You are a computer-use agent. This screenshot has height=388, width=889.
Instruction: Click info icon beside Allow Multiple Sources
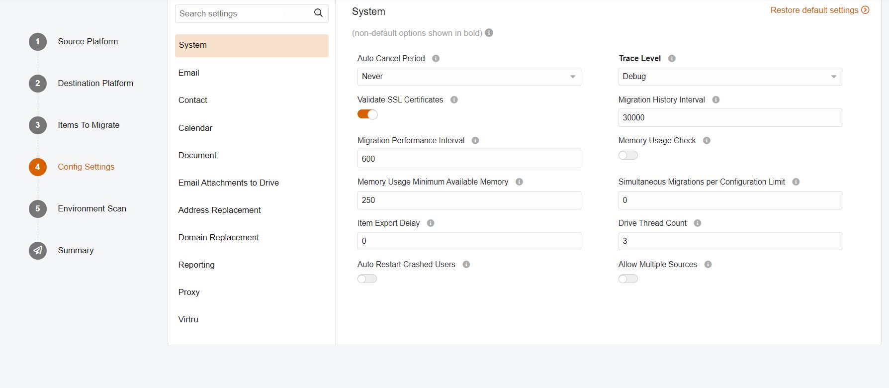708,265
